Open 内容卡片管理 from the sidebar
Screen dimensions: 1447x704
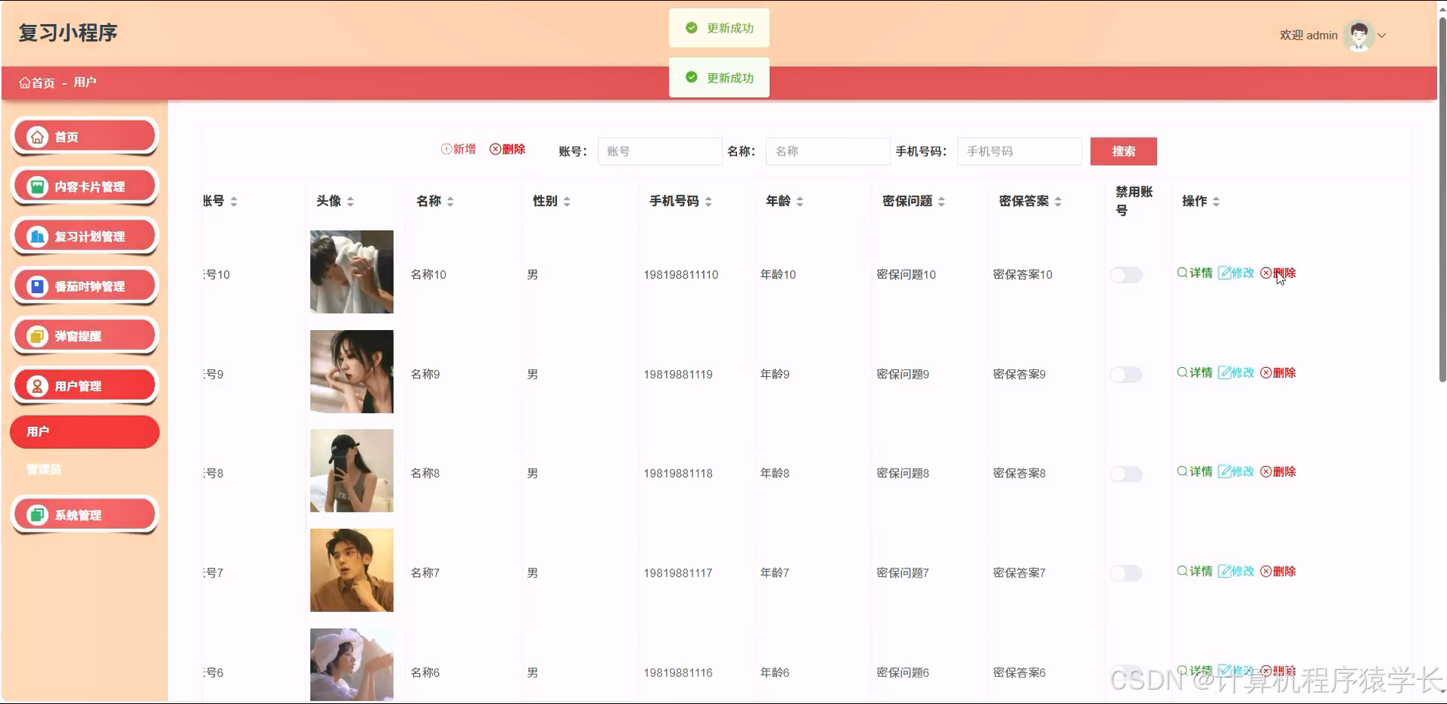[84, 185]
